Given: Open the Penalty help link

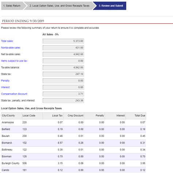Looking at the screenshot, I should (5, 80).
